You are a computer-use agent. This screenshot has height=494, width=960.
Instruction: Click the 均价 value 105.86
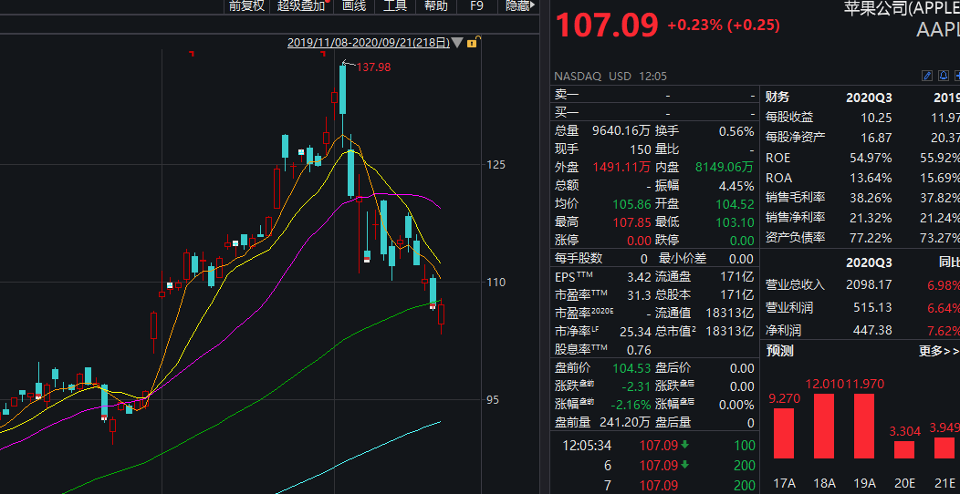point(631,203)
